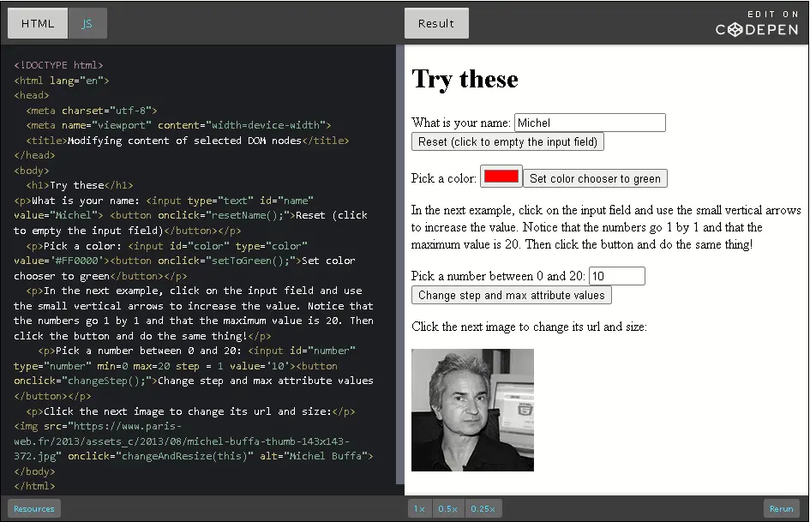Click the </body> closing tag line
Image resolution: width=810 pixels, height=522 pixels.
34,471
